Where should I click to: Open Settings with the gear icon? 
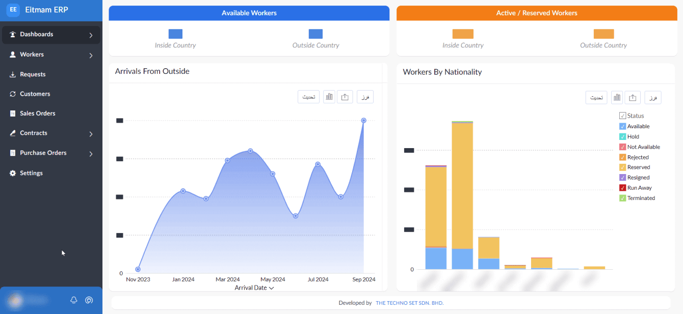tap(13, 174)
